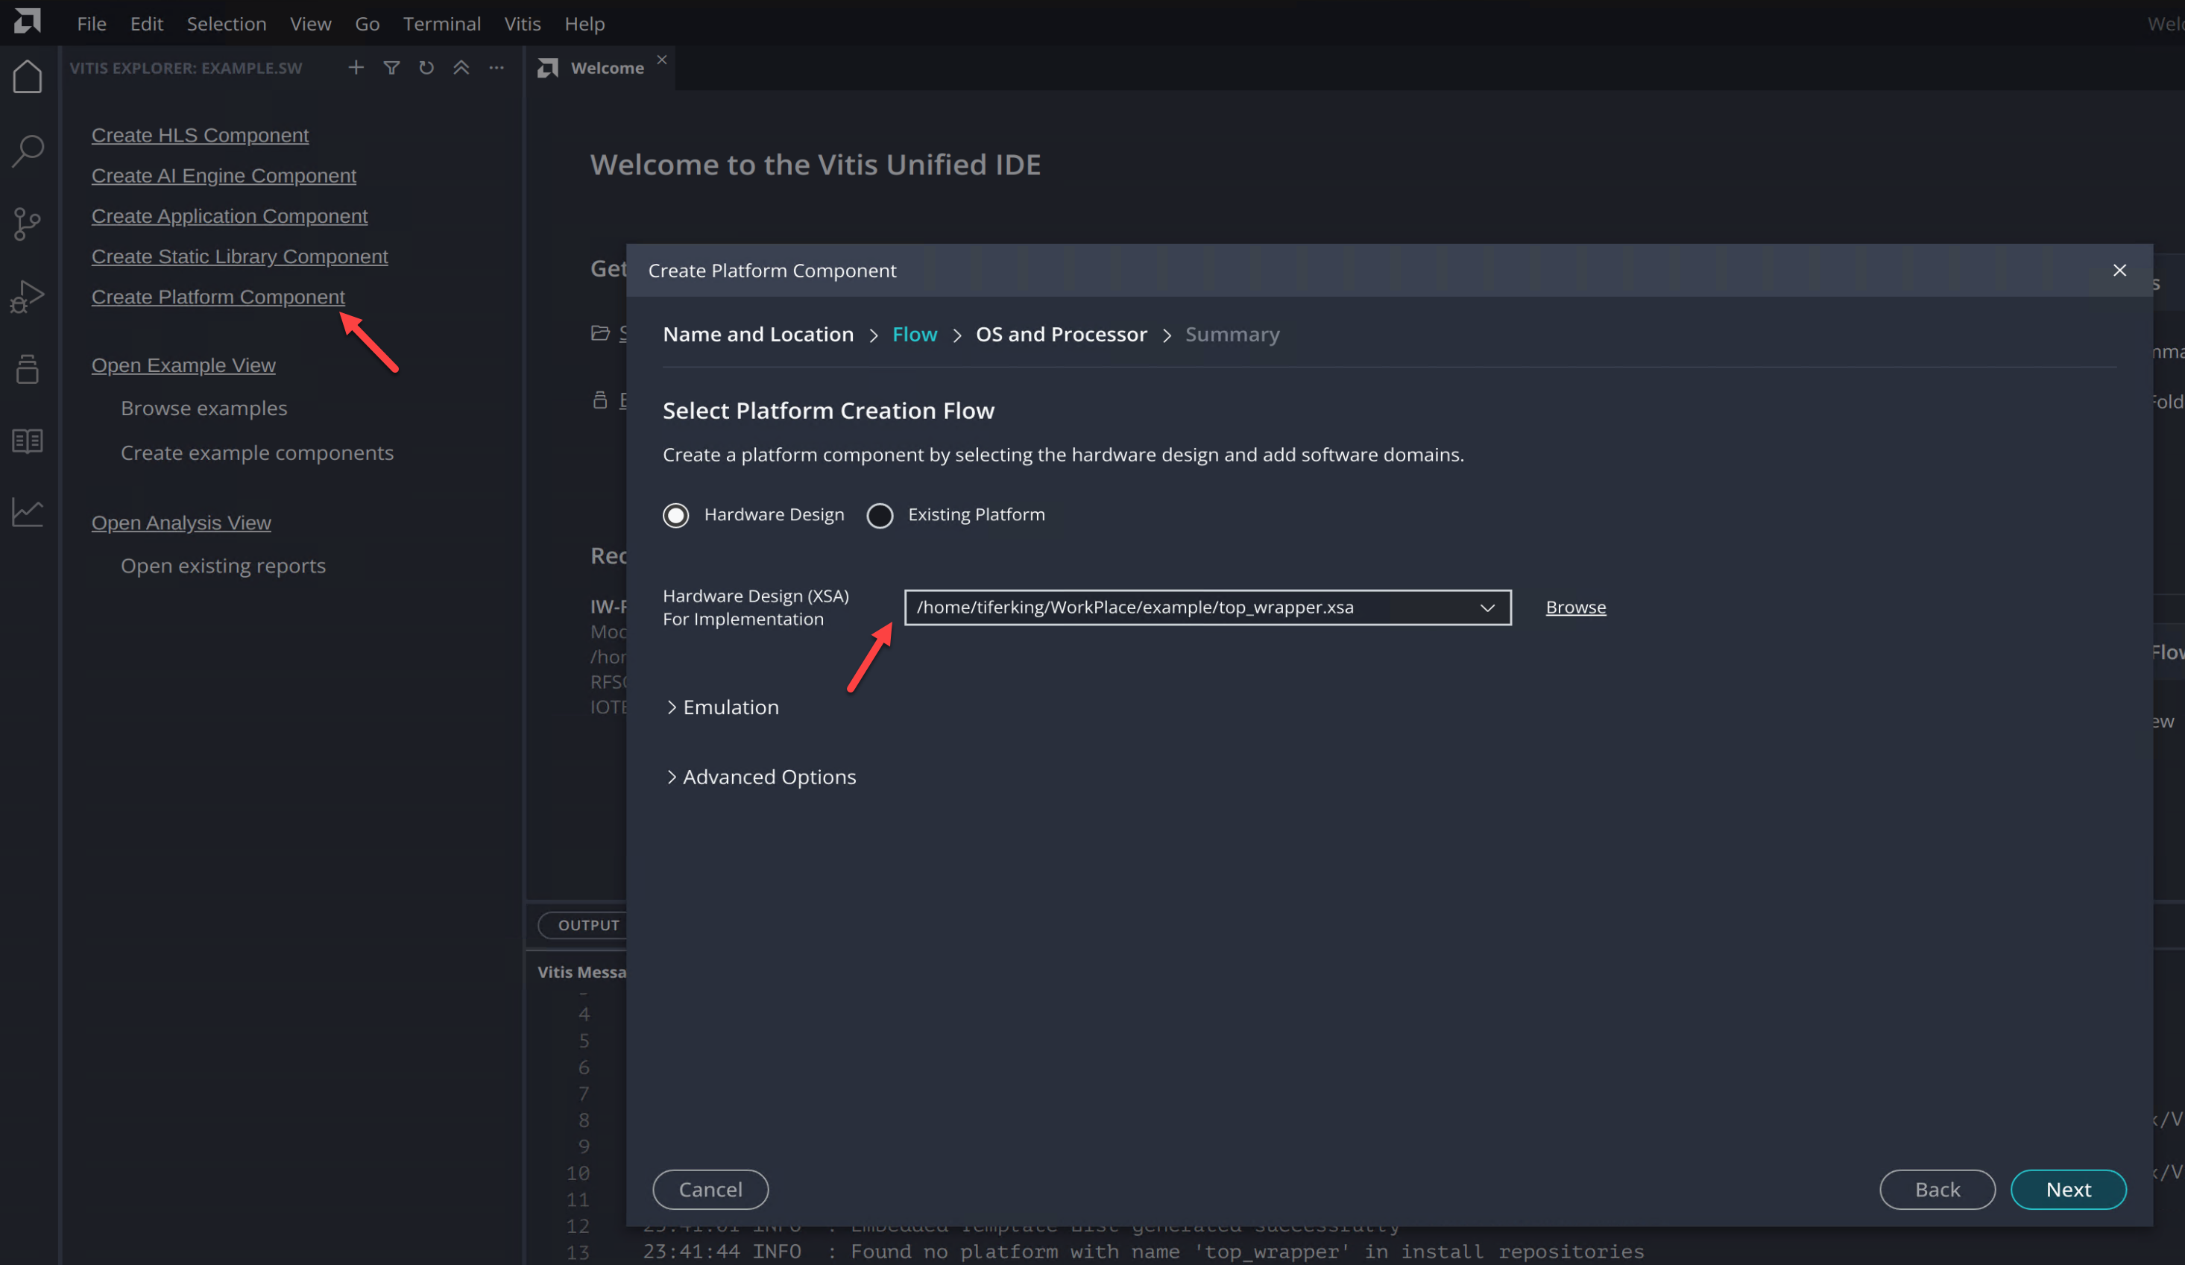2185x1265 pixels.
Task: Click Create AI Engine Component link
Action: point(224,176)
